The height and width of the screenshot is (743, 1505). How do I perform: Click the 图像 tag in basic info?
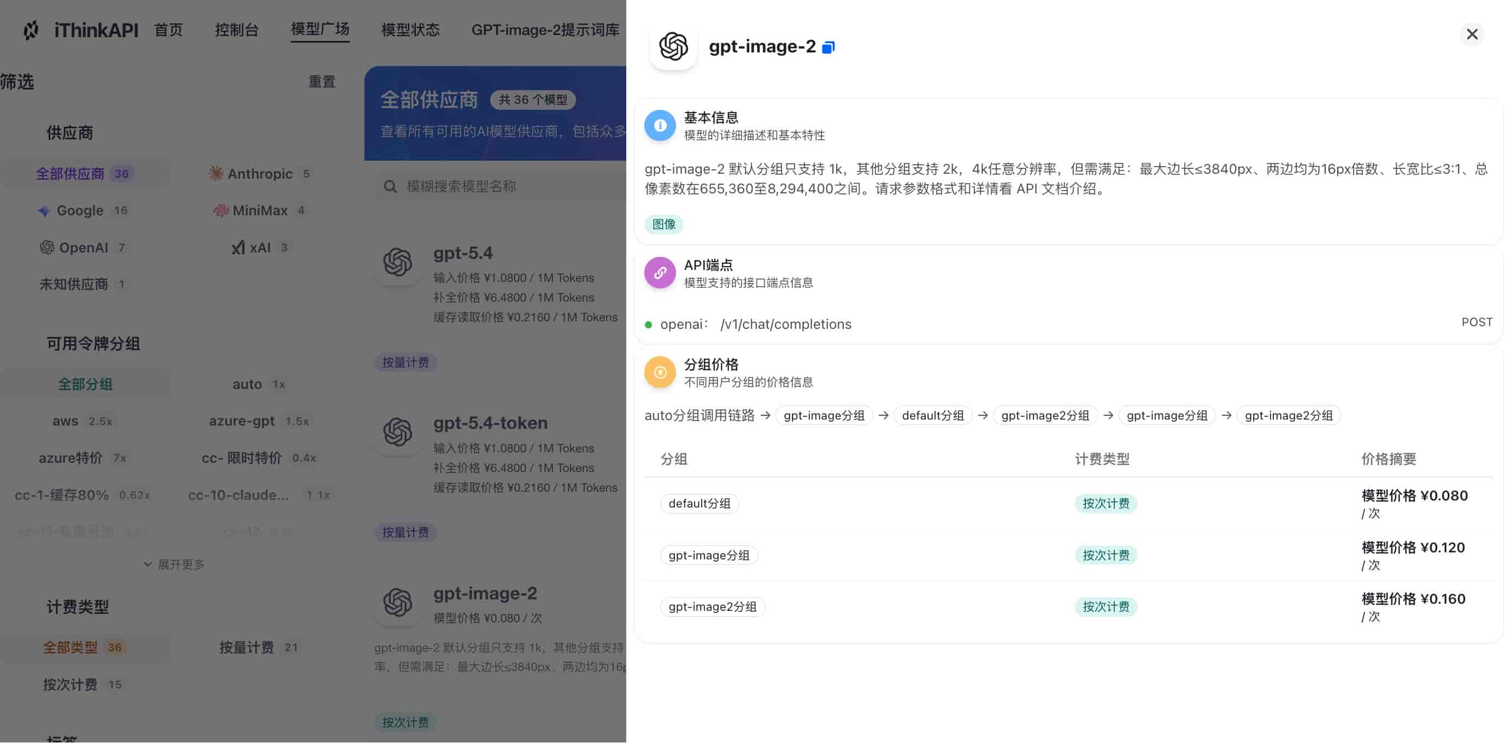coord(663,225)
